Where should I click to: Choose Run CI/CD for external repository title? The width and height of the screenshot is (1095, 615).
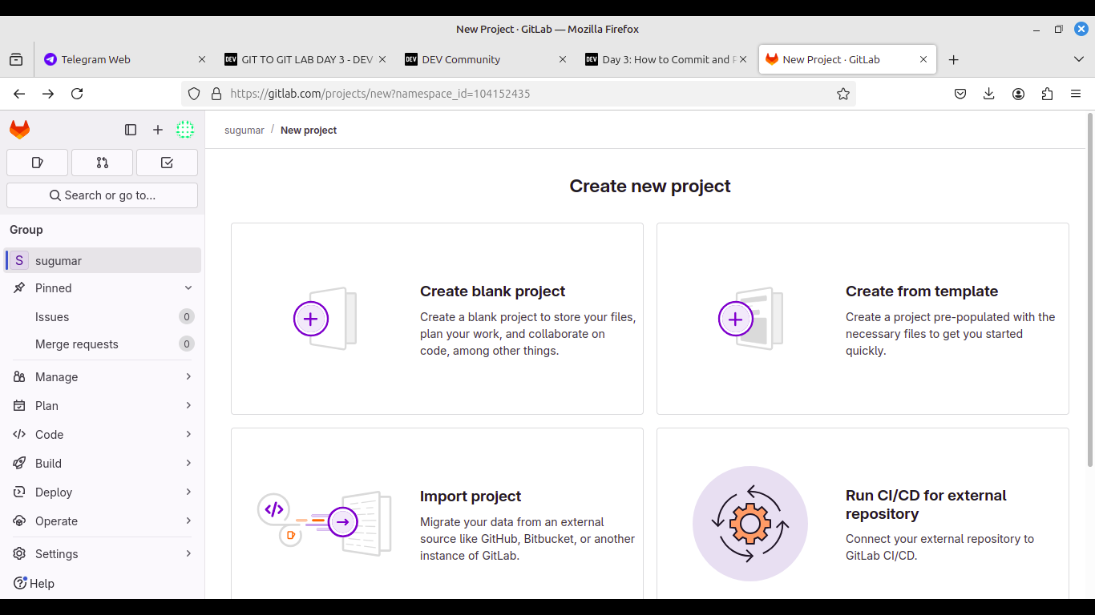926,504
